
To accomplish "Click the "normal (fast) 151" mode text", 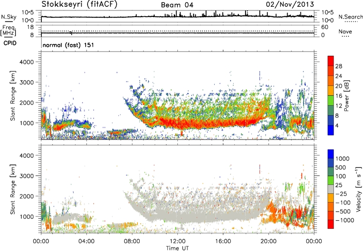I will [69, 45].
